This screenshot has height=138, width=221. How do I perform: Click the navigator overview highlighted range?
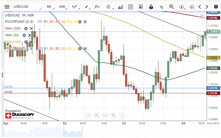pyautogui.click(x=73, y=132)
